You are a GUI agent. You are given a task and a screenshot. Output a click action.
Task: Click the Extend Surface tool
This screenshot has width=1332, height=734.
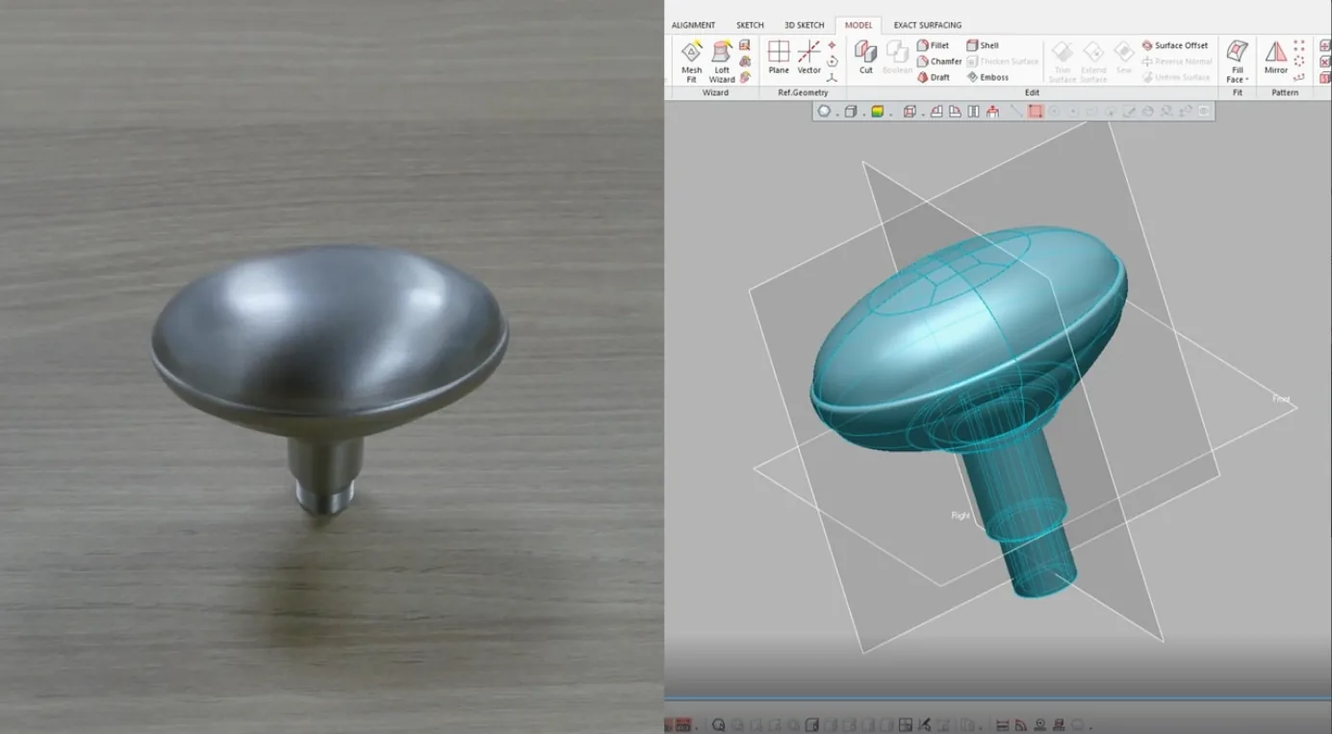pos(1093,62)
